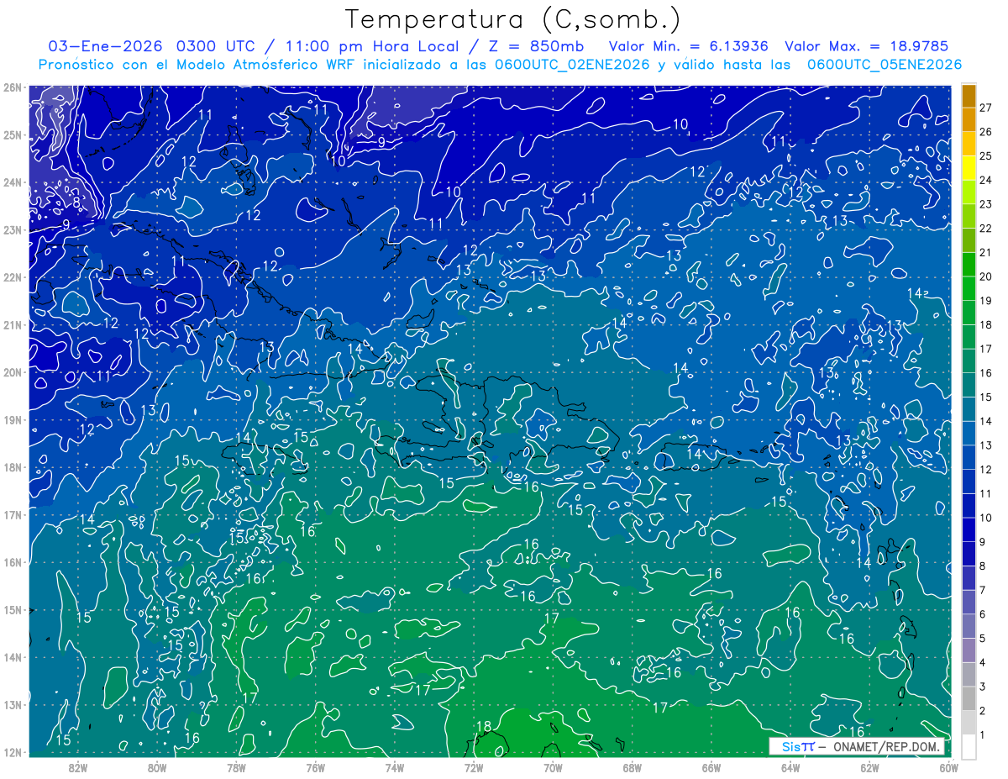This screenshot has width=1008, height=779.
Task: Pick the gray colorbar segment labeled 3
Action: click(x=969, y=675)
